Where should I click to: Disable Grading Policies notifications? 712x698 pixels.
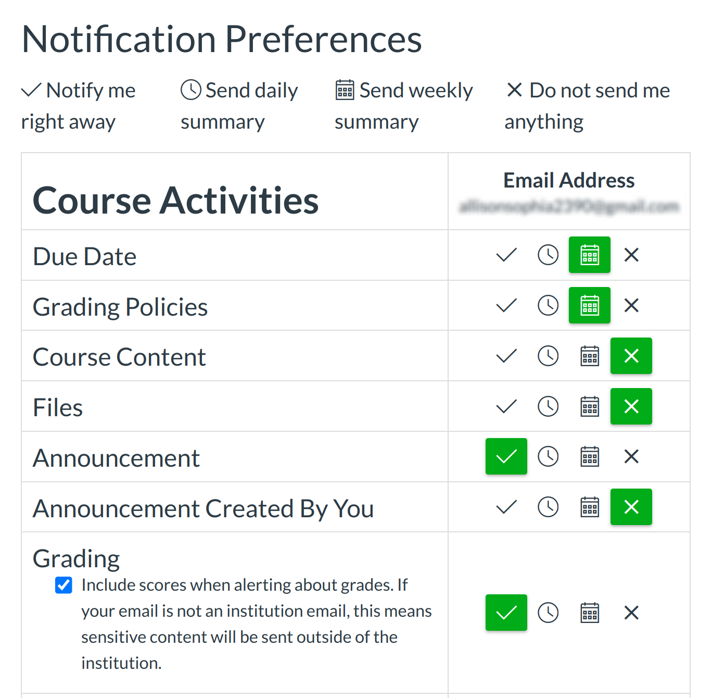click(x=631, y=306)
